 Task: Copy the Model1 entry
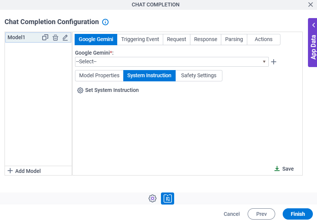(45, 38)
